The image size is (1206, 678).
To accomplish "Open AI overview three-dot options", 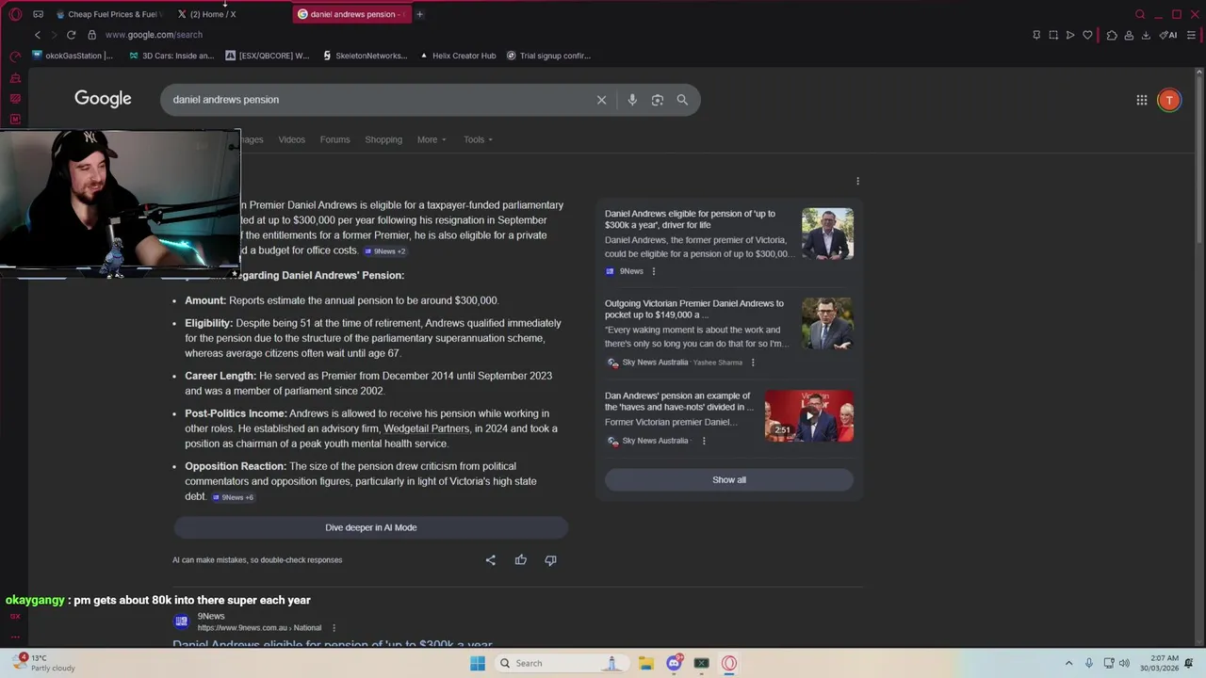I will tap(857, 181).
